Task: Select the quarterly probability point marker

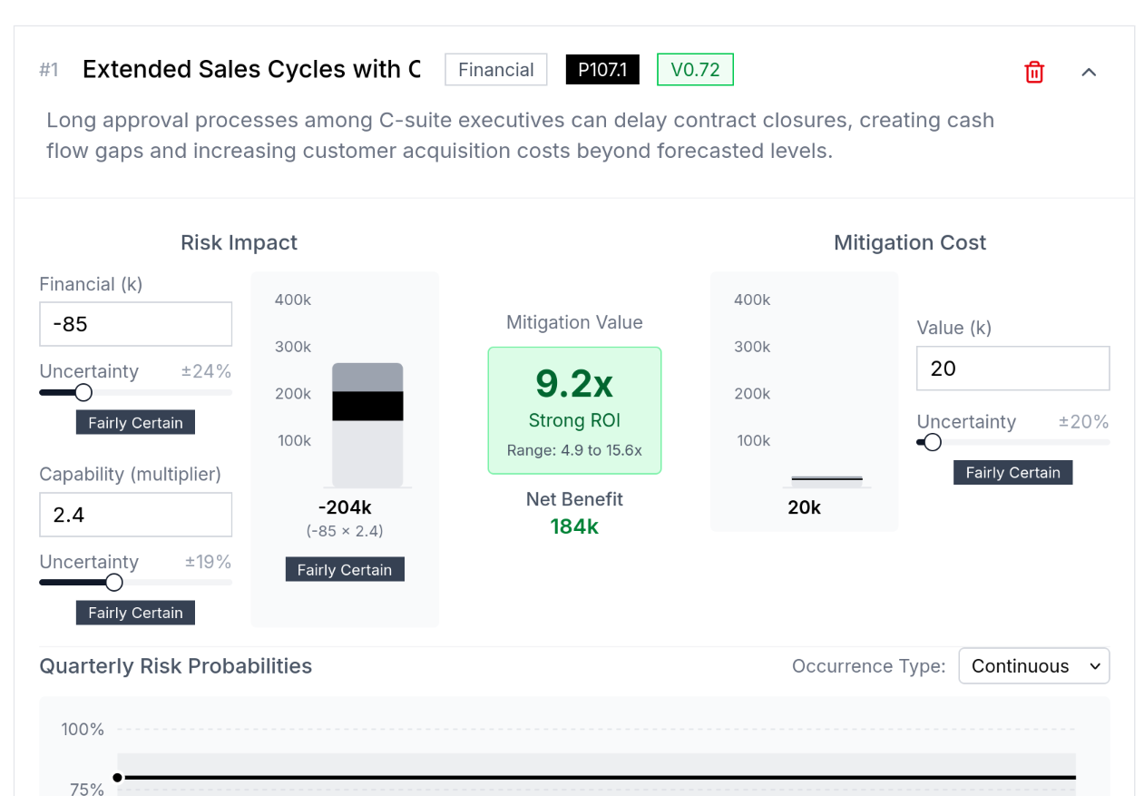Action: coord(117,777)
